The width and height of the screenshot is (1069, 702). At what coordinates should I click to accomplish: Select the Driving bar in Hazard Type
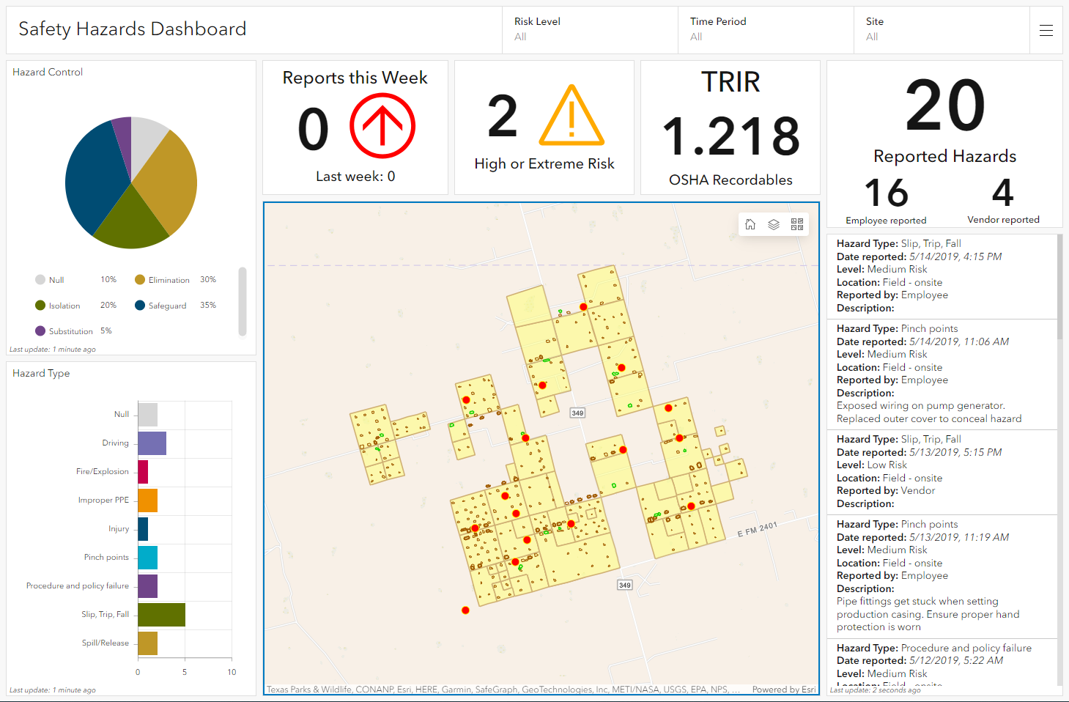click(x=152, y=443)
